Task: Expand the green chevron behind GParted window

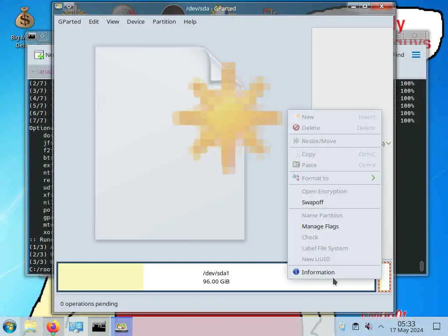Action: click(388, 143)
